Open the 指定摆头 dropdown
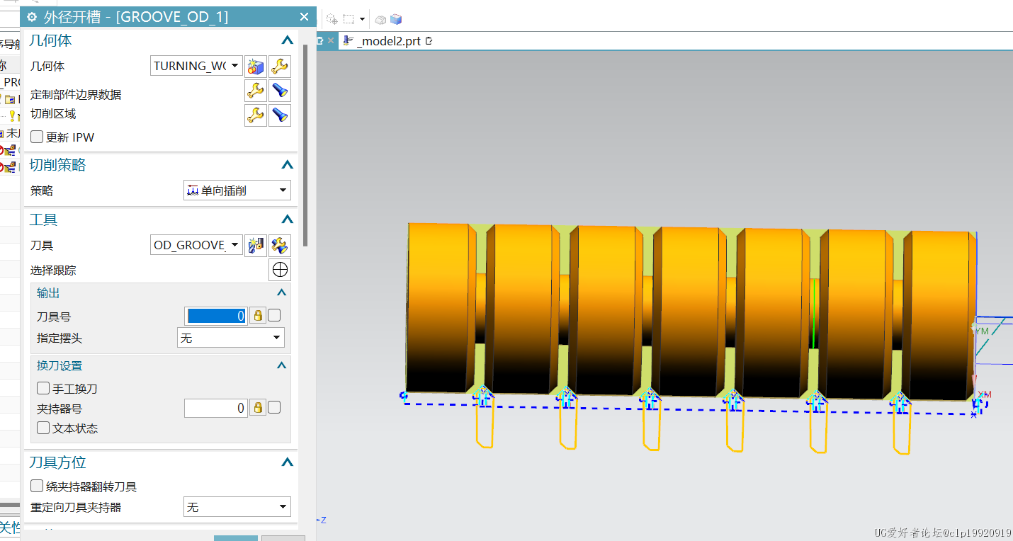1013x541 pixels. tap(231, 338)
